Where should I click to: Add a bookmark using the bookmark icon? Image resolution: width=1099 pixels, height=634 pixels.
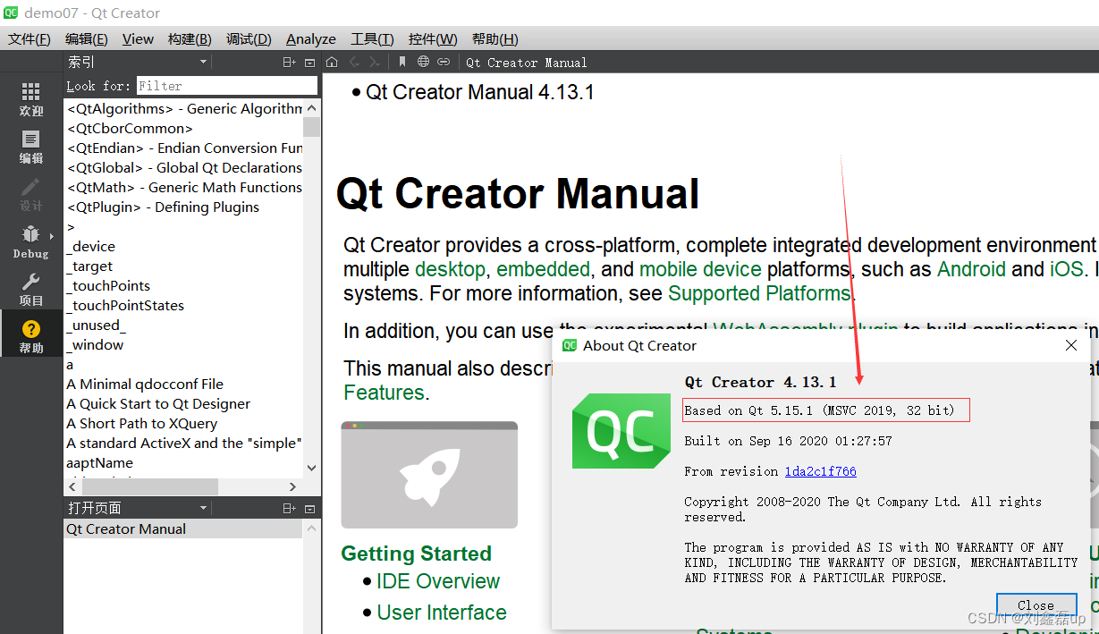pos(402,62)
